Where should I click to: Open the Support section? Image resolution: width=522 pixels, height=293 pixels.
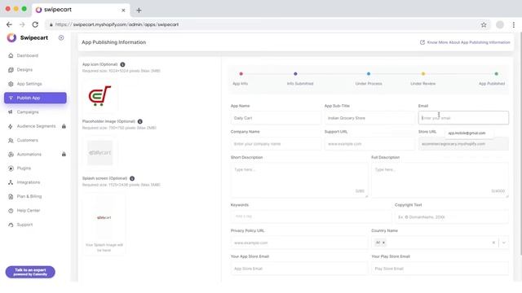tap(24, 225)
